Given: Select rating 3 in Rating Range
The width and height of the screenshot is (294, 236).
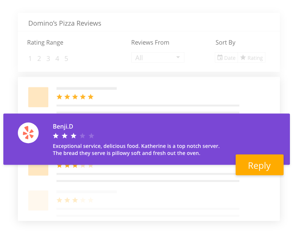Looking at the screenshot, I should [x=48, y=59].
